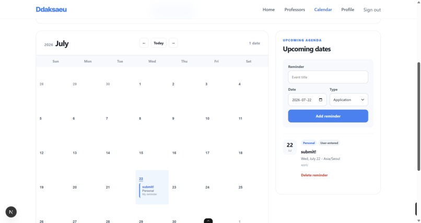The image size is (421, 223).
Task: Select the 22 date number in calendar
Action: tap(141, 179)
